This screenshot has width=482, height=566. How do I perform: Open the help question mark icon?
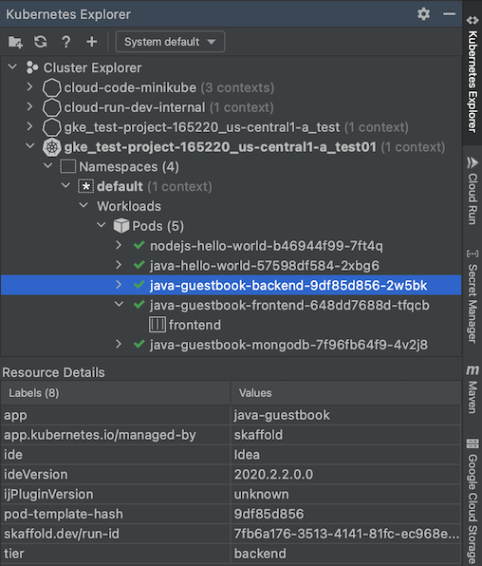click(66, 42)
